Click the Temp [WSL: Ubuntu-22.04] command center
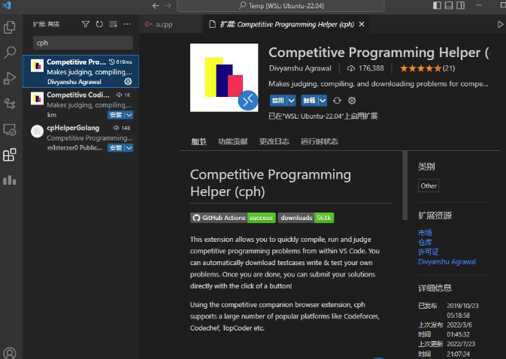The height and width of the screenshot is (359, 506). (x=280, y=6)
